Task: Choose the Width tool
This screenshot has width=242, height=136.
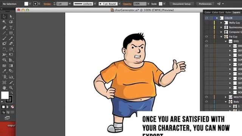Action: click(4, 54)
